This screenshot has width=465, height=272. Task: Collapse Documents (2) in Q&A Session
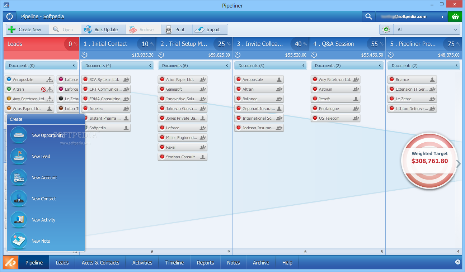[380, 66]
